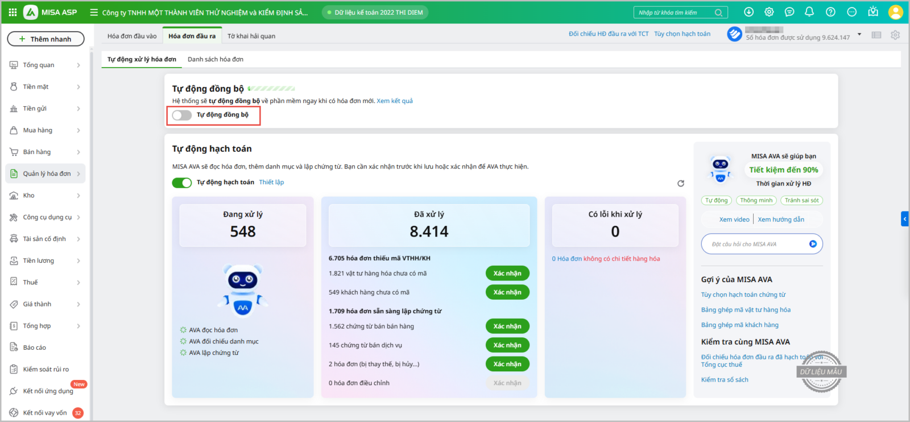Open the apps grid menu icon
This screenshot has width=910, height=422.
[x=13, y=12]
